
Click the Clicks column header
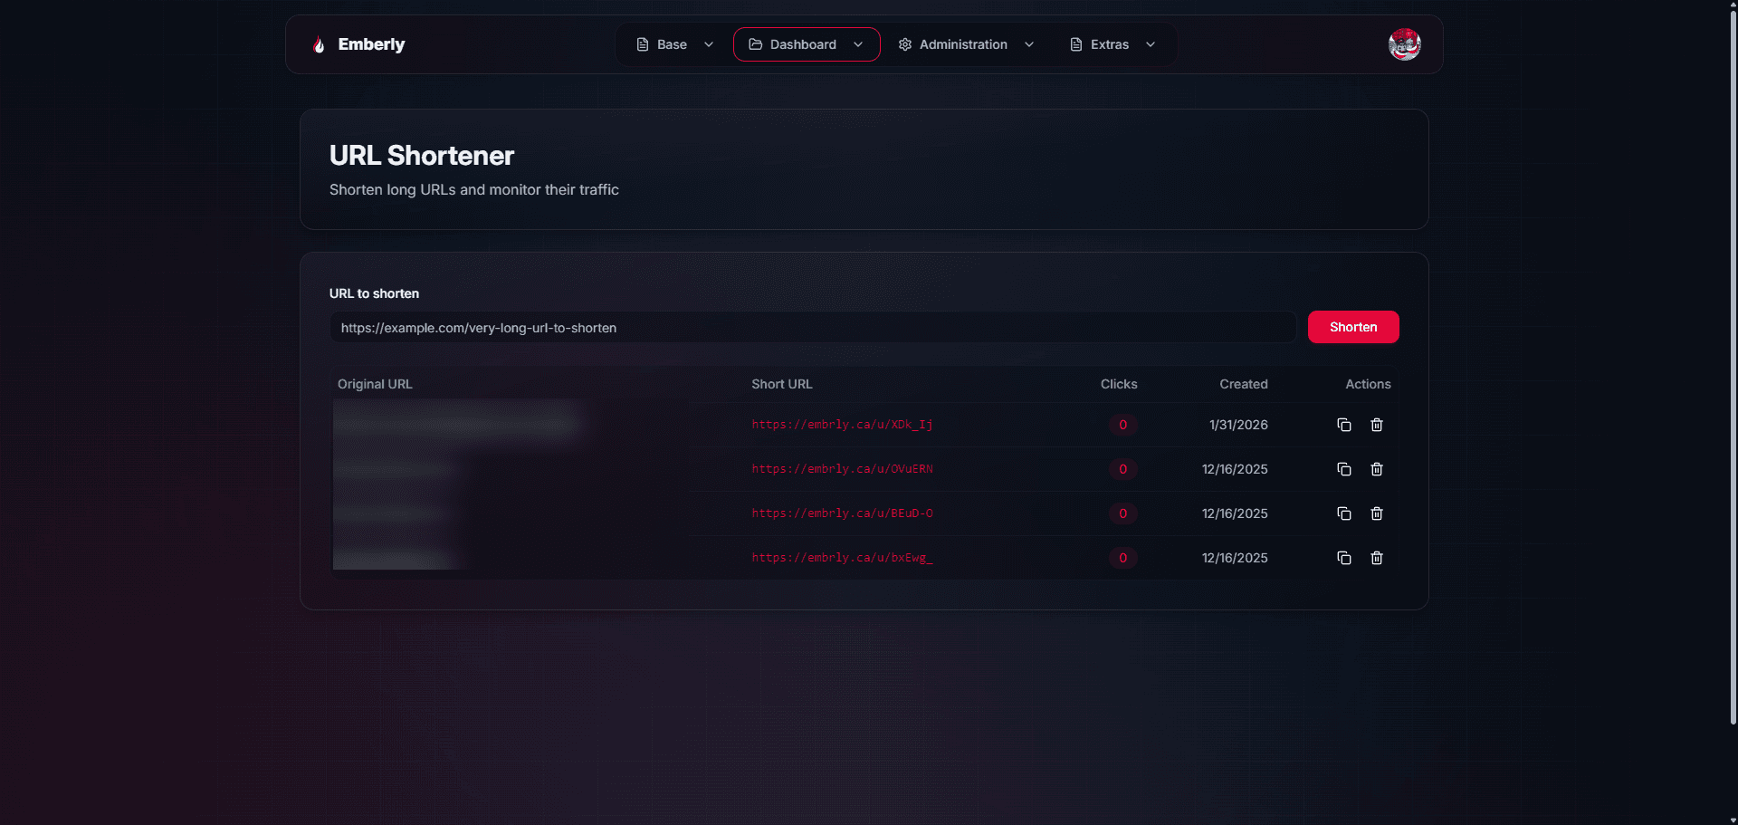[x=1118, y=384]
